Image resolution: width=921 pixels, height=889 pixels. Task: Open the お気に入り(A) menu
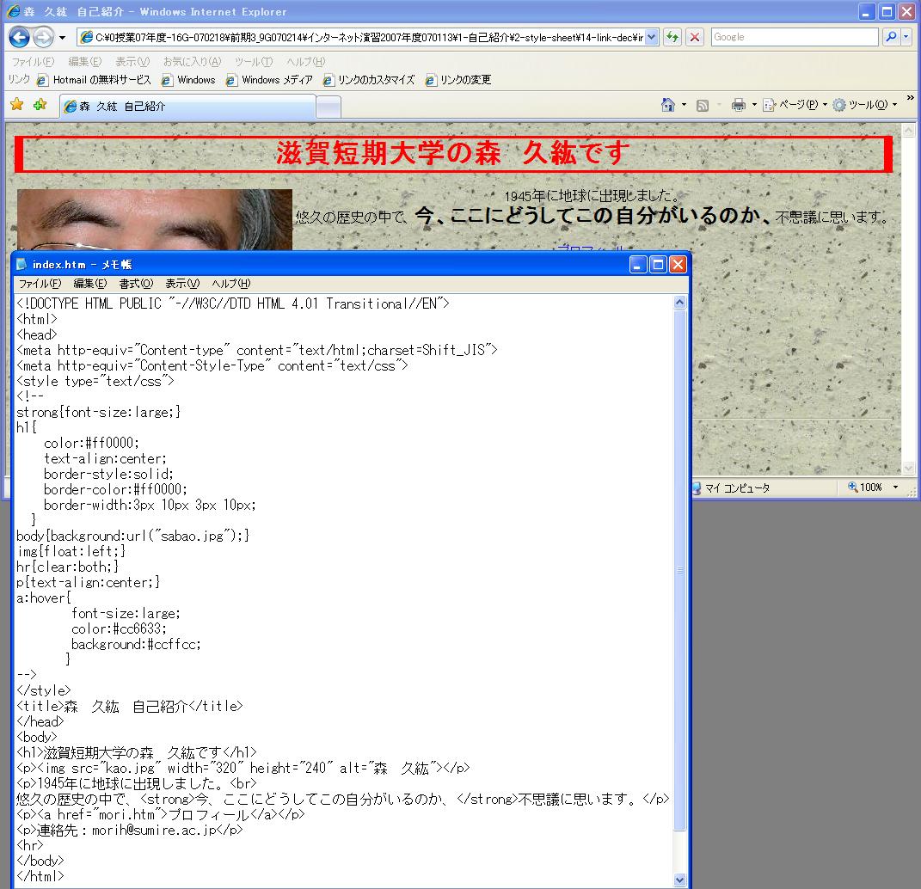(192, 62)
